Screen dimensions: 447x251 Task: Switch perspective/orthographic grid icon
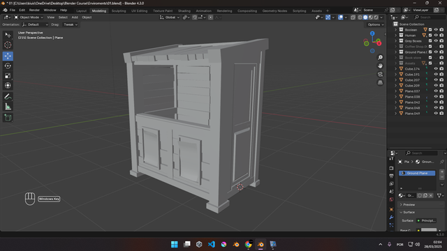(380, 82)
